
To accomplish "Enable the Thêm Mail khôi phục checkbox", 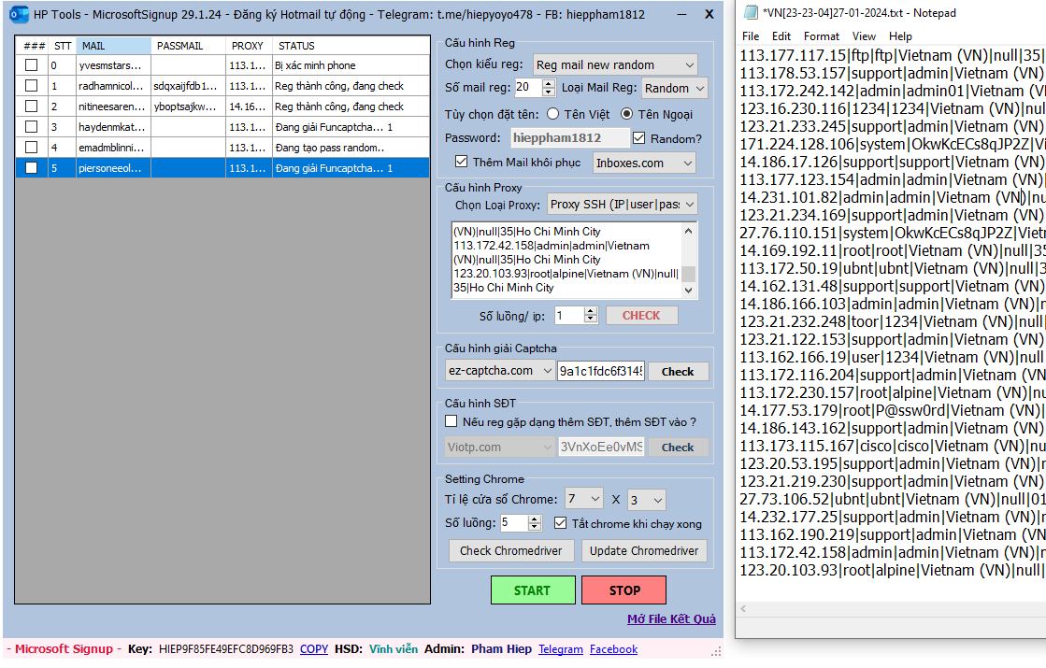I will [461, 163].
